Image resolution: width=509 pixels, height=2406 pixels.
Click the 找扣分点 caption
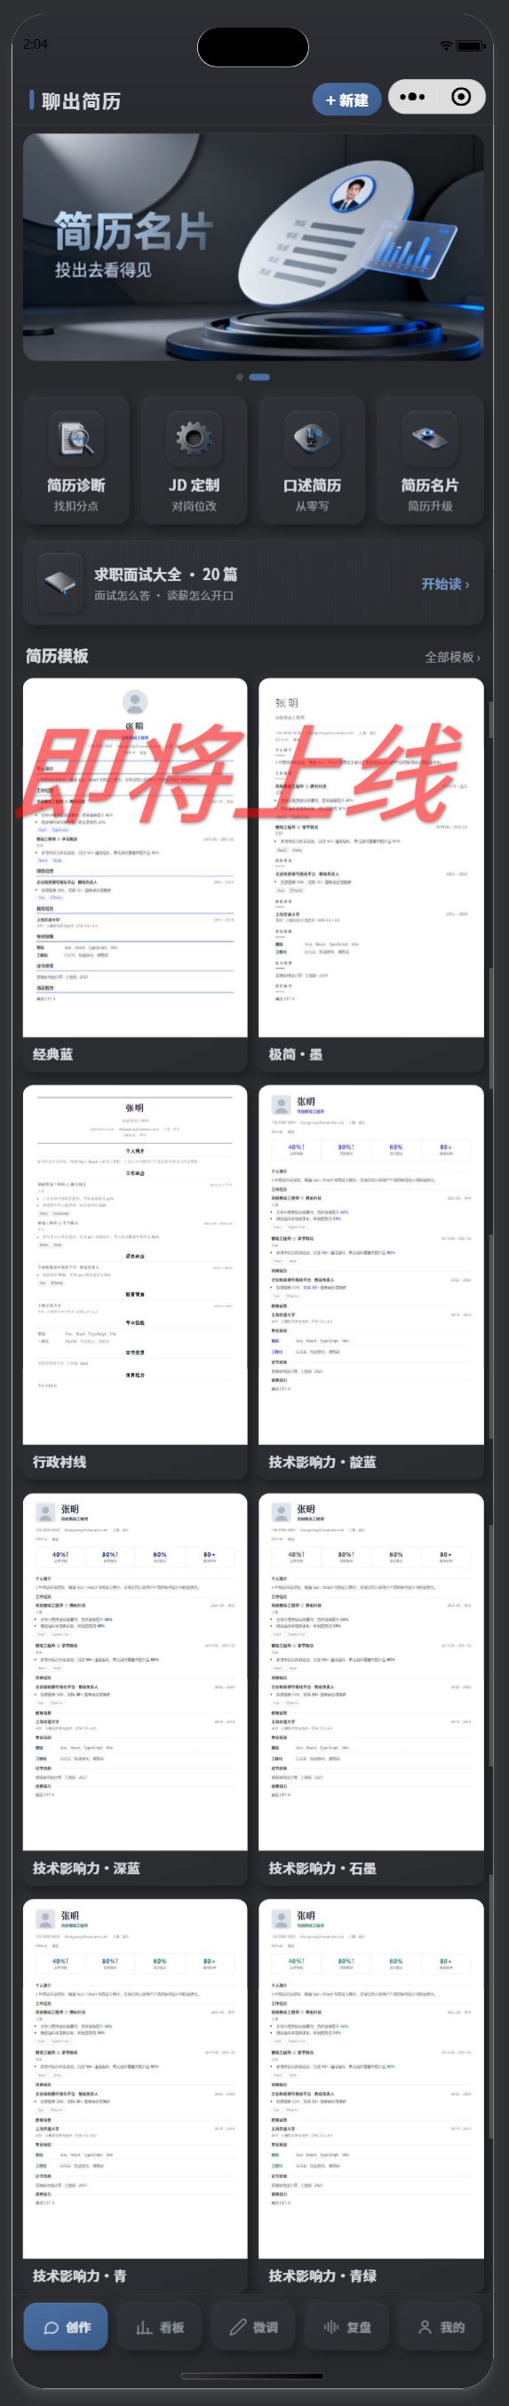(76, 506)
